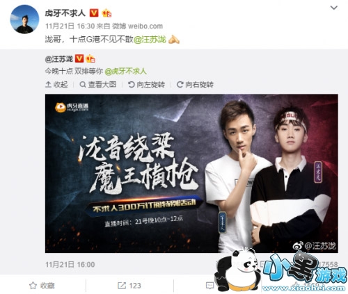Click the repost button showing 123

tap(129, 286)
